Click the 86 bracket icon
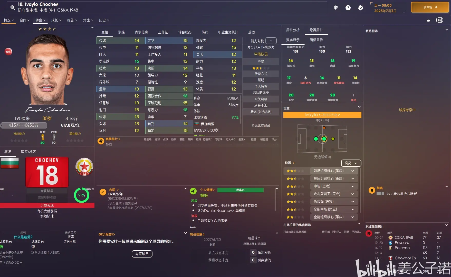The height and width of the screenshot is (277, 451). (x=440, y=20)
